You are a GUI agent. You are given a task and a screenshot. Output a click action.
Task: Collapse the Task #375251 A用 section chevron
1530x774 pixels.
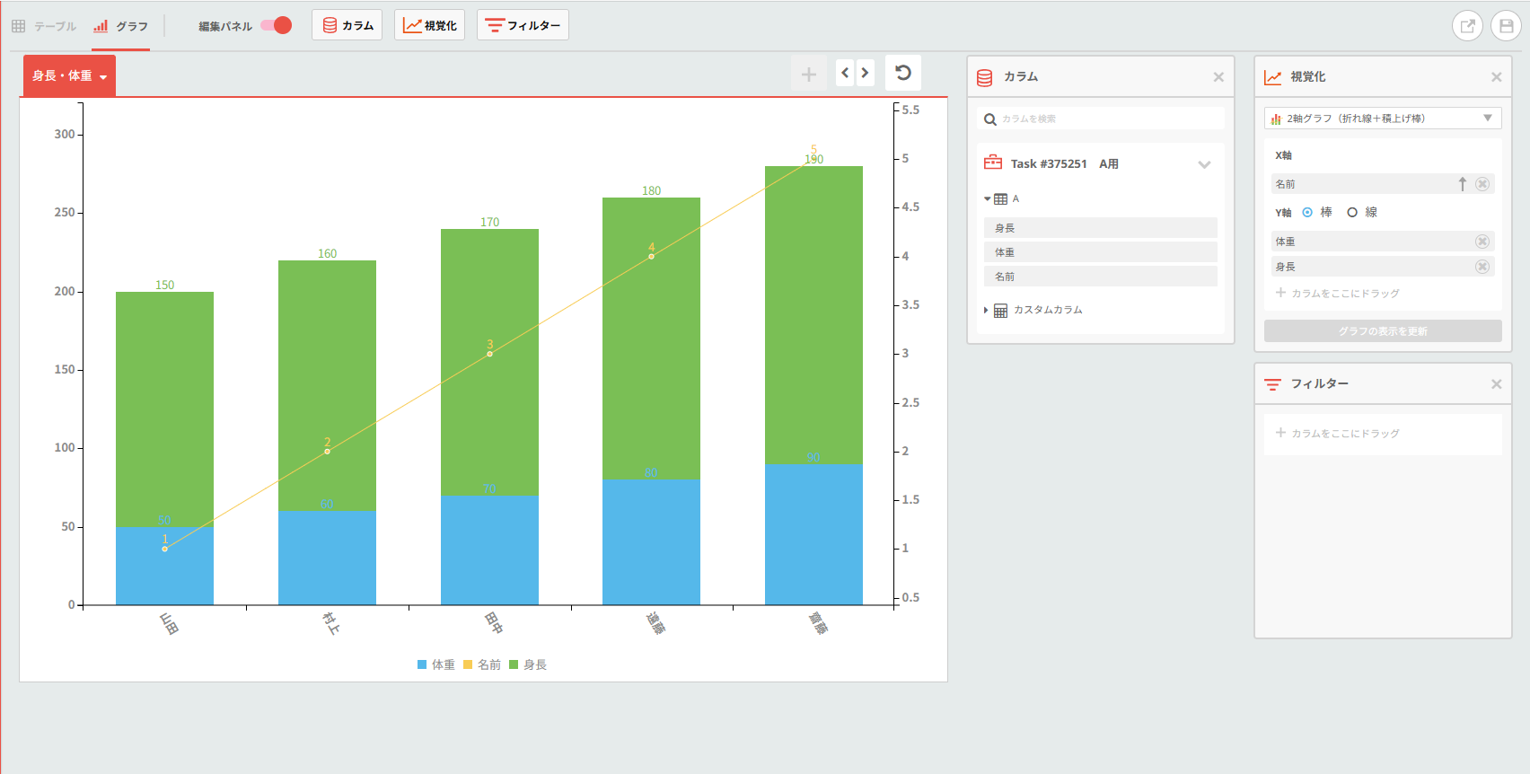(1204, 164)
